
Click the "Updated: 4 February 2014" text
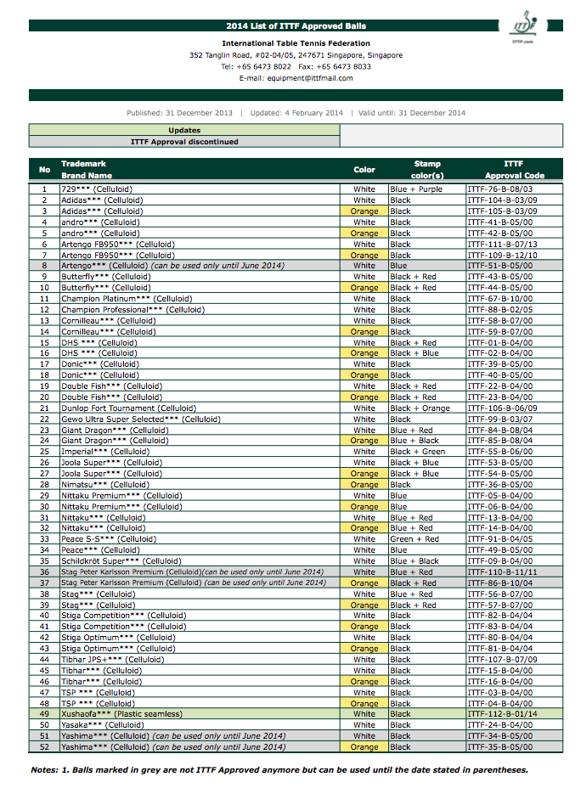coord(296,113)
